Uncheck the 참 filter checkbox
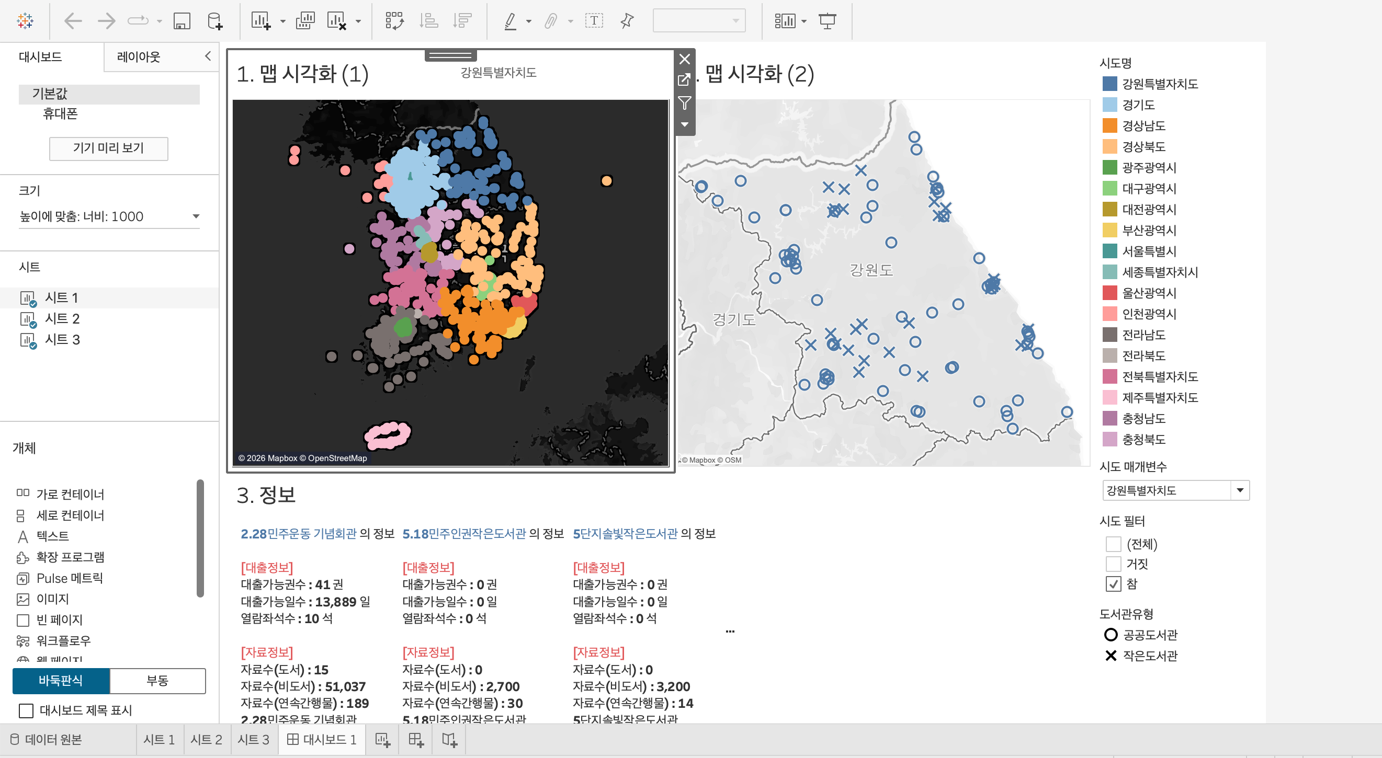Image resolution: width=1382 pixels, height=758 pixels. click(x=1113, y=584)
